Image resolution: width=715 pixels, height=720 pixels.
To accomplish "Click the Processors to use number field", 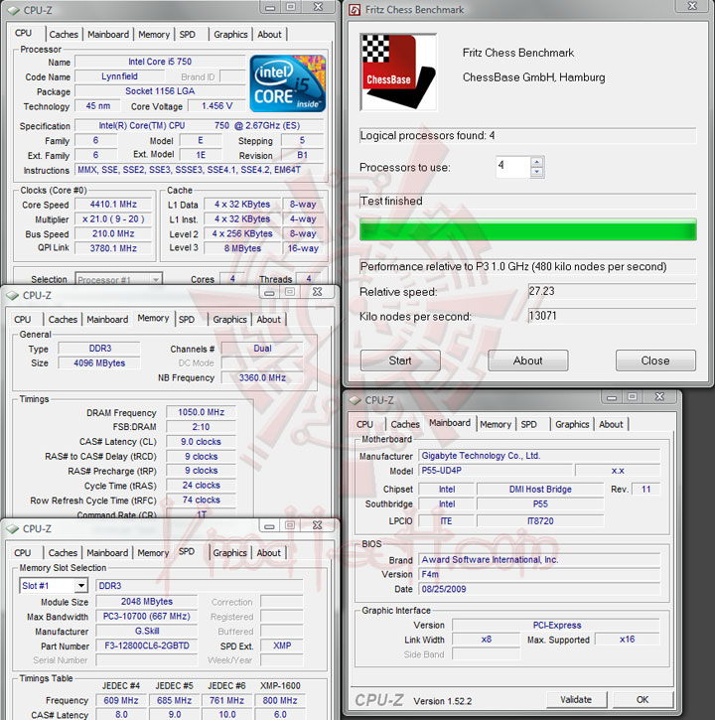I will (513, 167).
